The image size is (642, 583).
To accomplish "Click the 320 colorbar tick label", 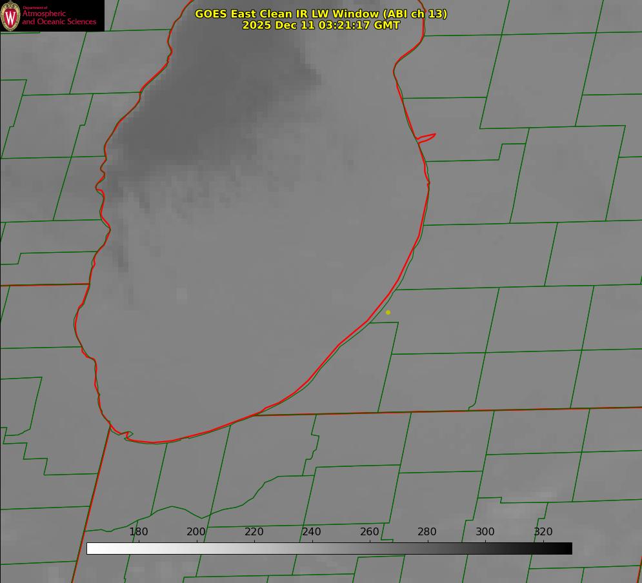I will [543, 532].
